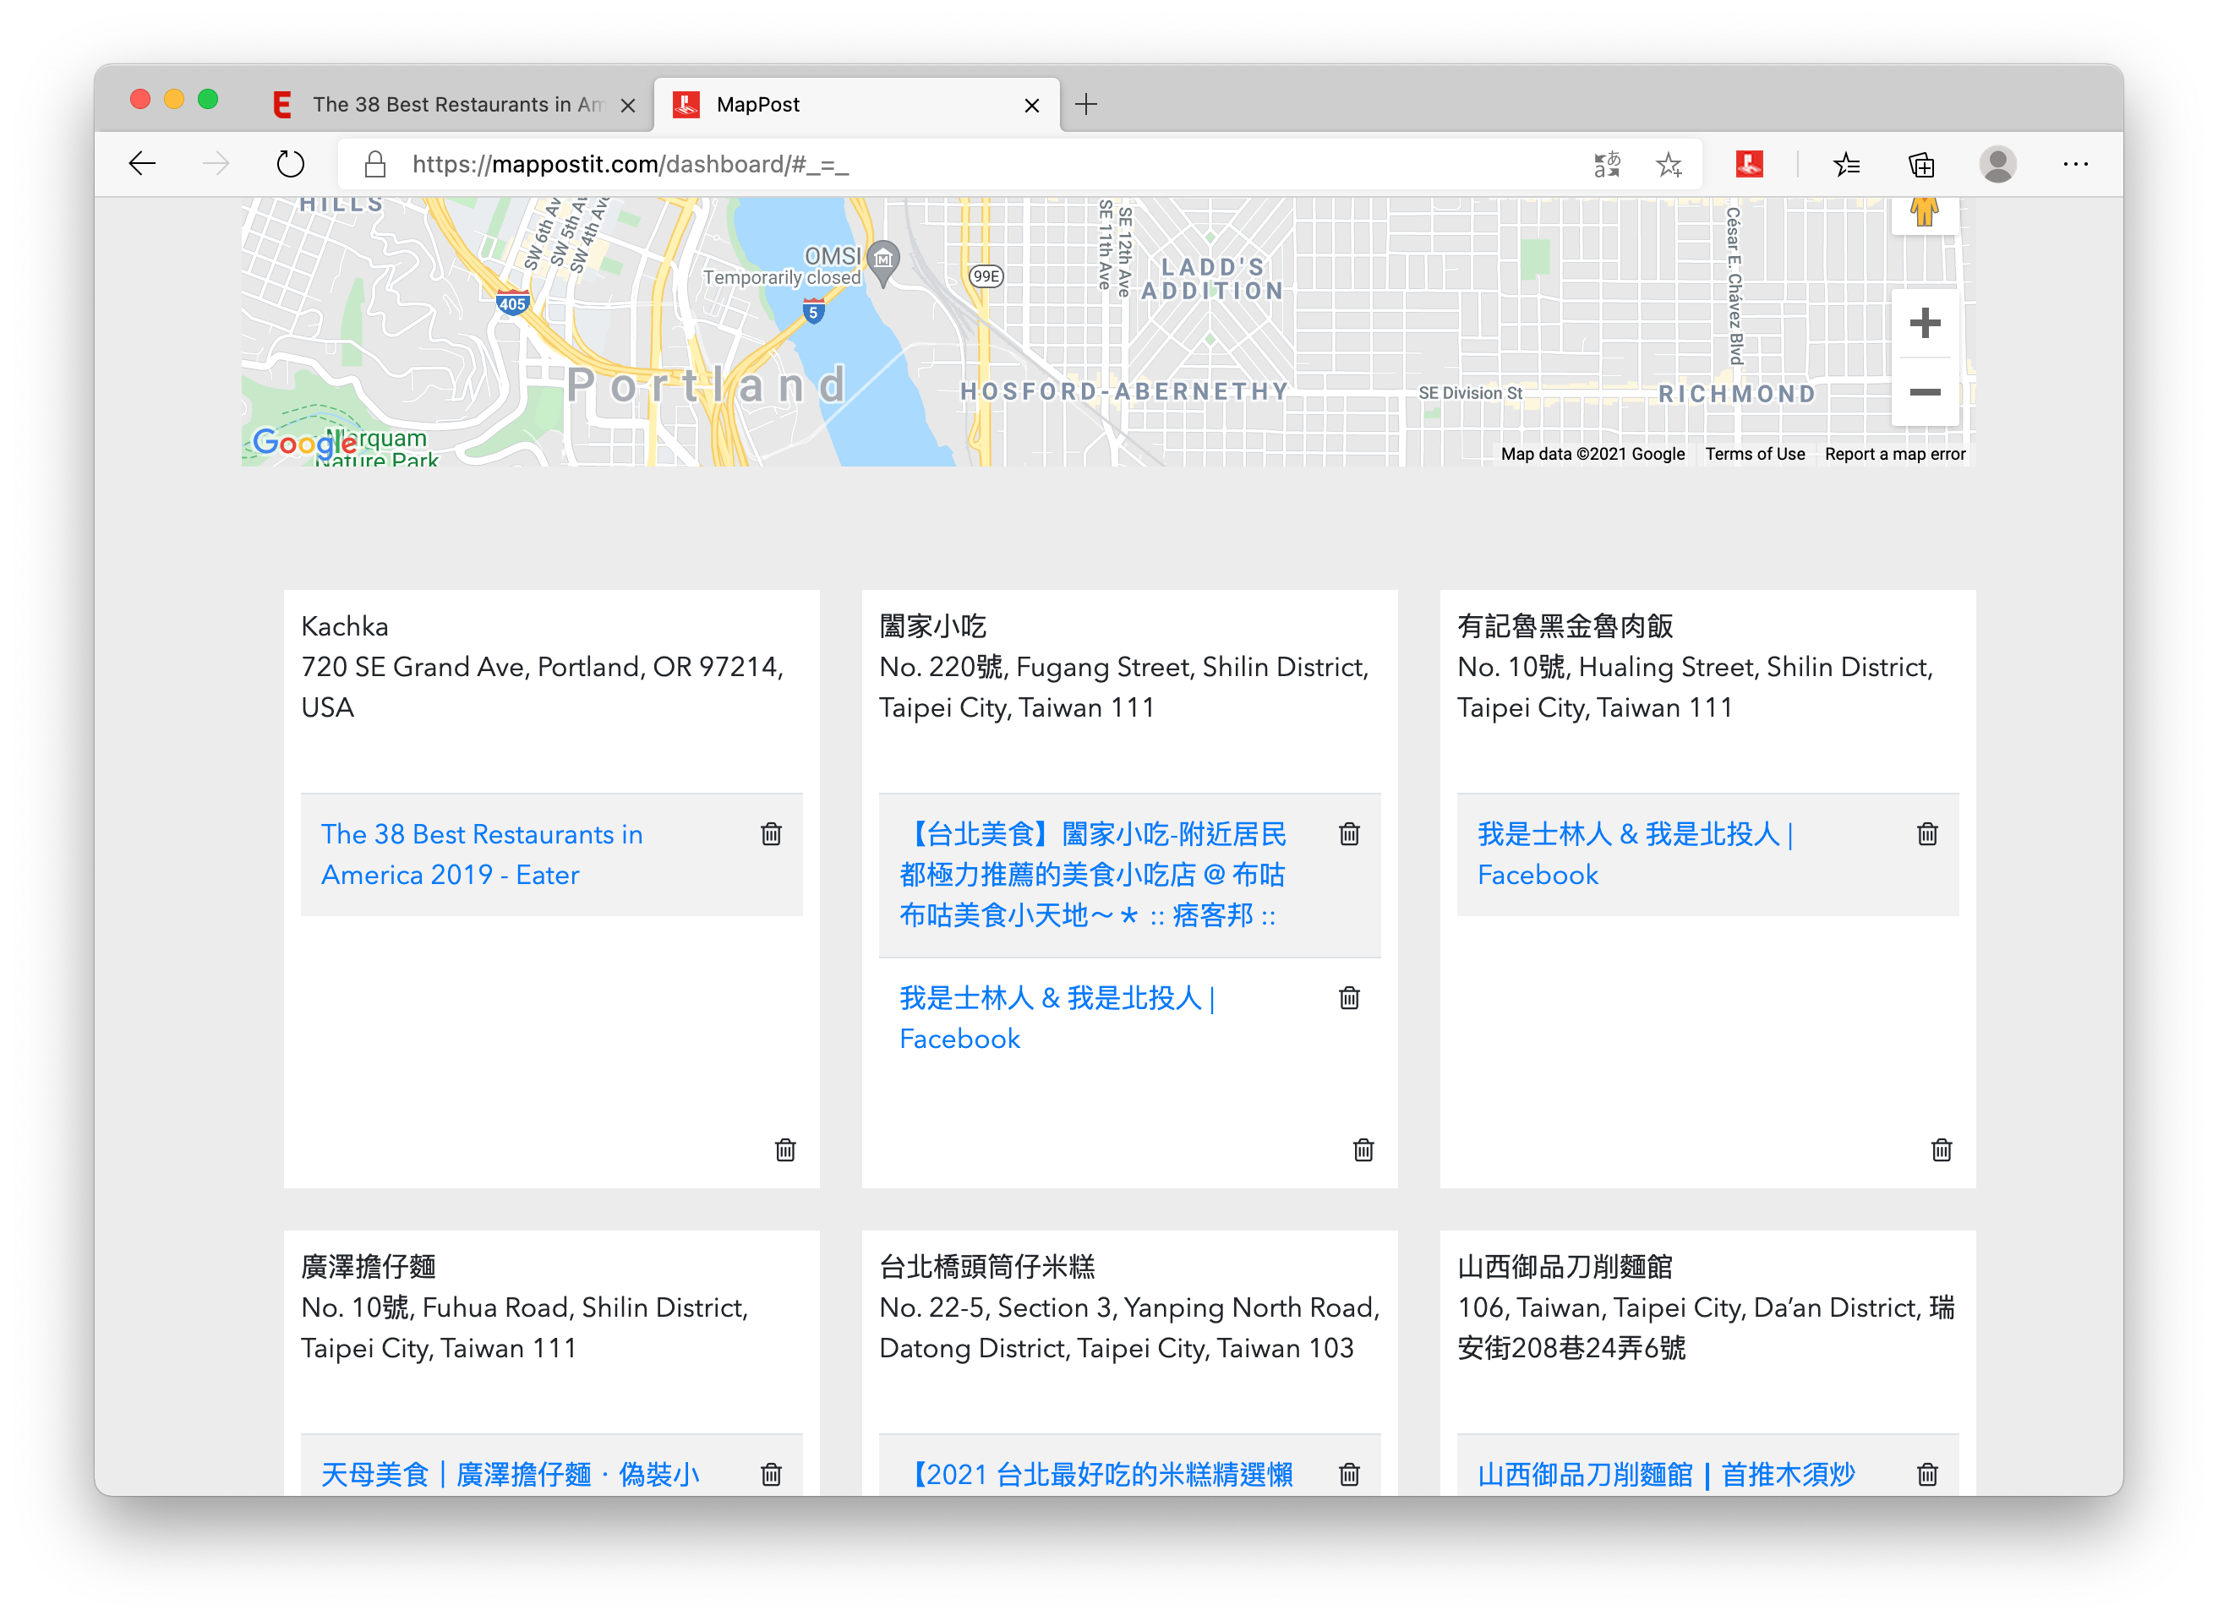The image size is (2218, 1621).
Task: Open the 天母美食｜廣澤擔仔麵 link
Action: point(511,1474)
